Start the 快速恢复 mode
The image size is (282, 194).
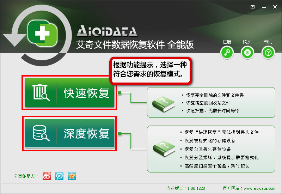[69, 93]
